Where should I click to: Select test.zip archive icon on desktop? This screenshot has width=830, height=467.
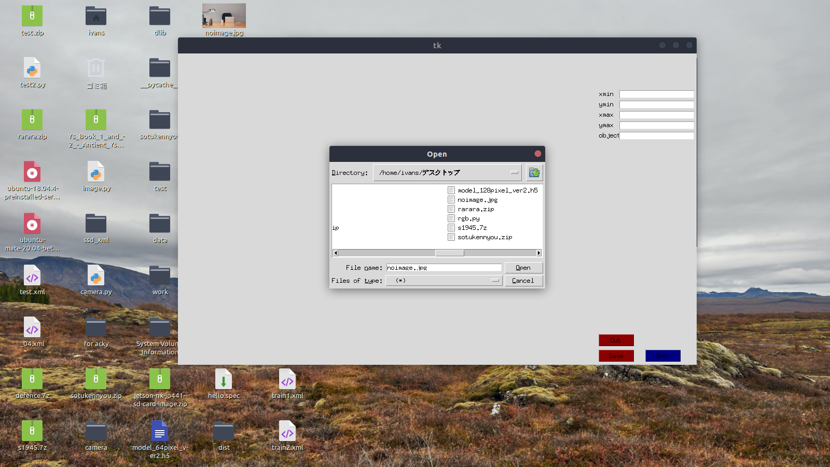coord(32,16)
